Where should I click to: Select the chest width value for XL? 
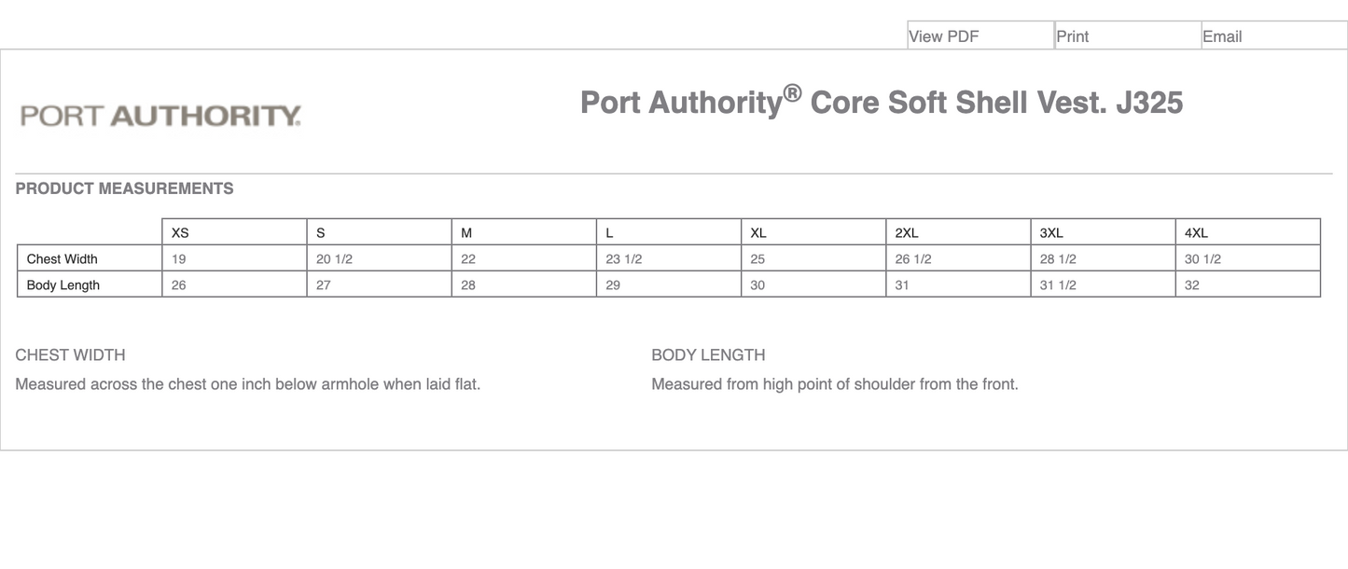point(756,258)
